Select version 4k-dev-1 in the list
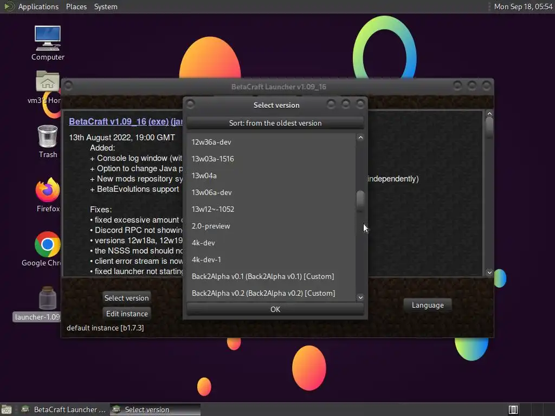Viewport: 555px width, 416px height. [x=271, y=259]
